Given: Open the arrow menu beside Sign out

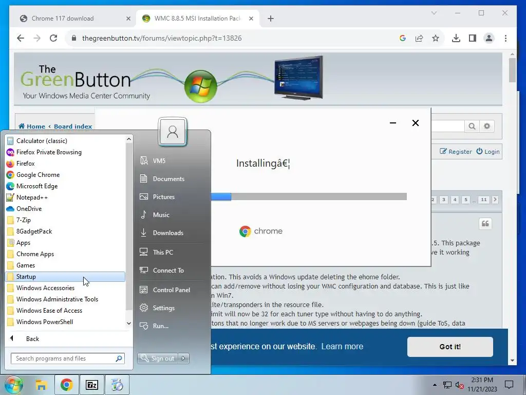Looking at the screenshot, I should (183, 358).
